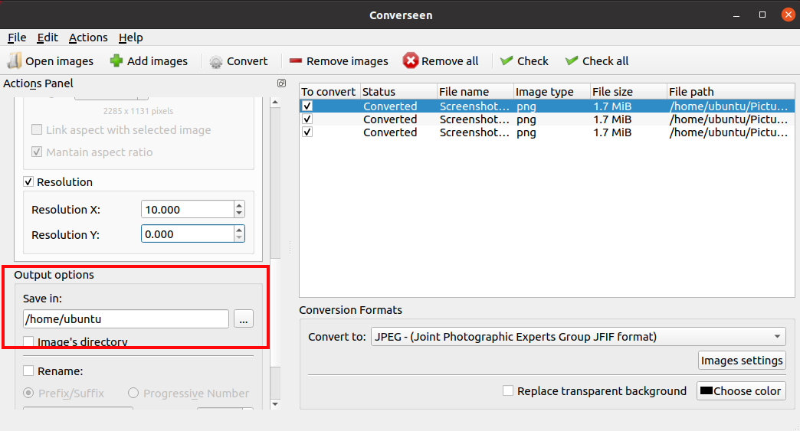Click the second row png image type

pos(526,119)
